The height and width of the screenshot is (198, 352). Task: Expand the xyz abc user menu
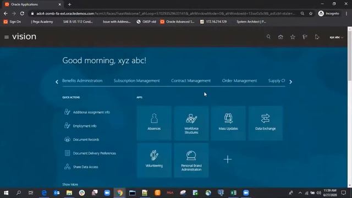(336, 37)
